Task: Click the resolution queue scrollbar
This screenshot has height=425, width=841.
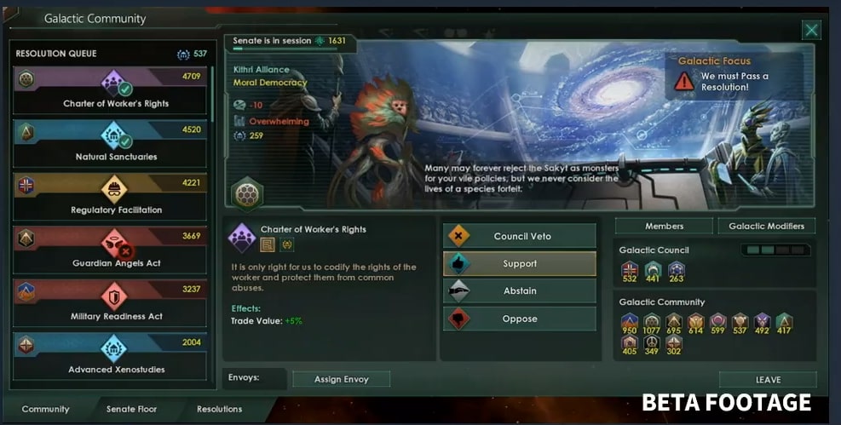Action: tap(213, 94)
